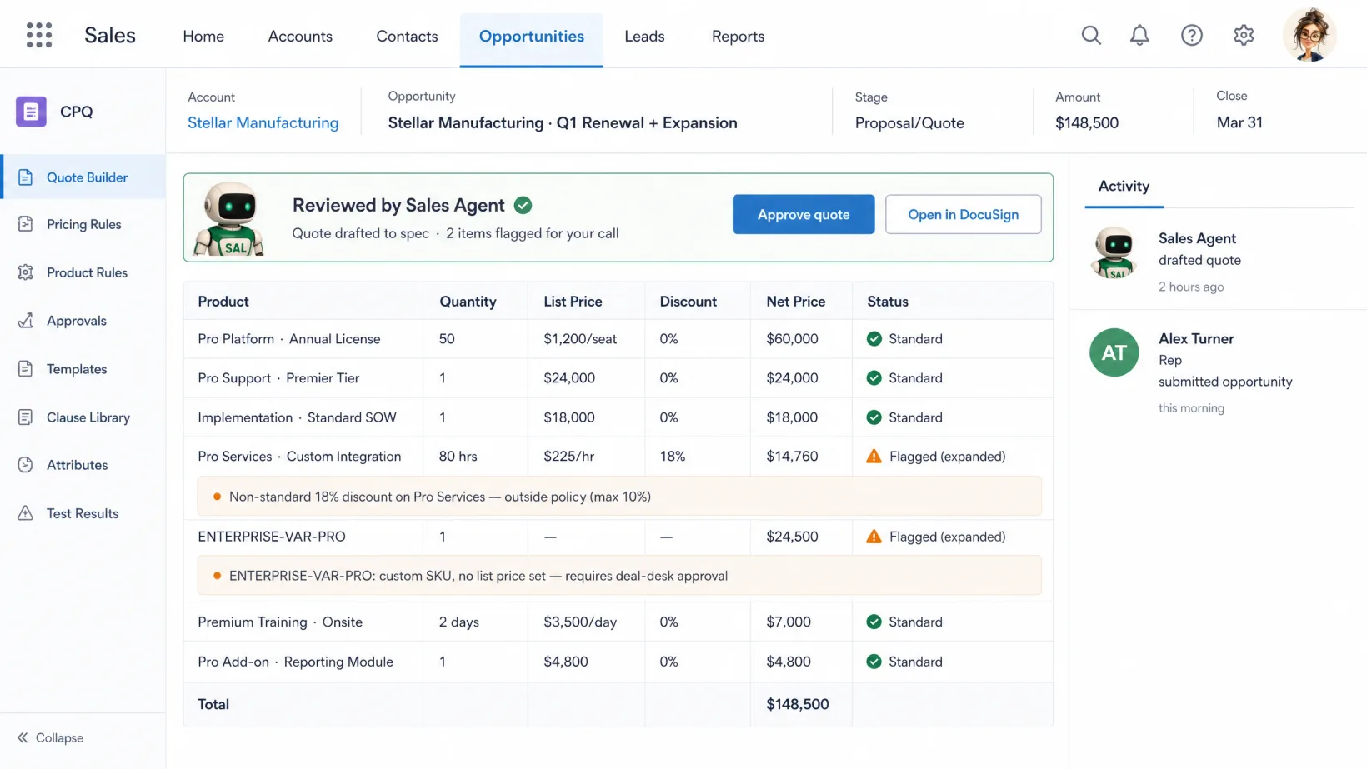The height and width of the screenshot is (769, 1367).
Task: Collapse the left sidebar
Action: [50, 738]
